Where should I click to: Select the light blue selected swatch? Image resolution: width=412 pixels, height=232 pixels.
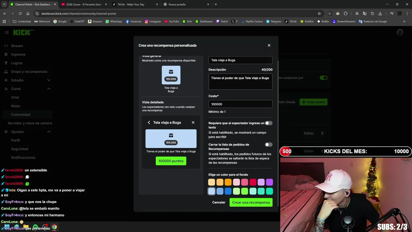click(x=211, y=191)
